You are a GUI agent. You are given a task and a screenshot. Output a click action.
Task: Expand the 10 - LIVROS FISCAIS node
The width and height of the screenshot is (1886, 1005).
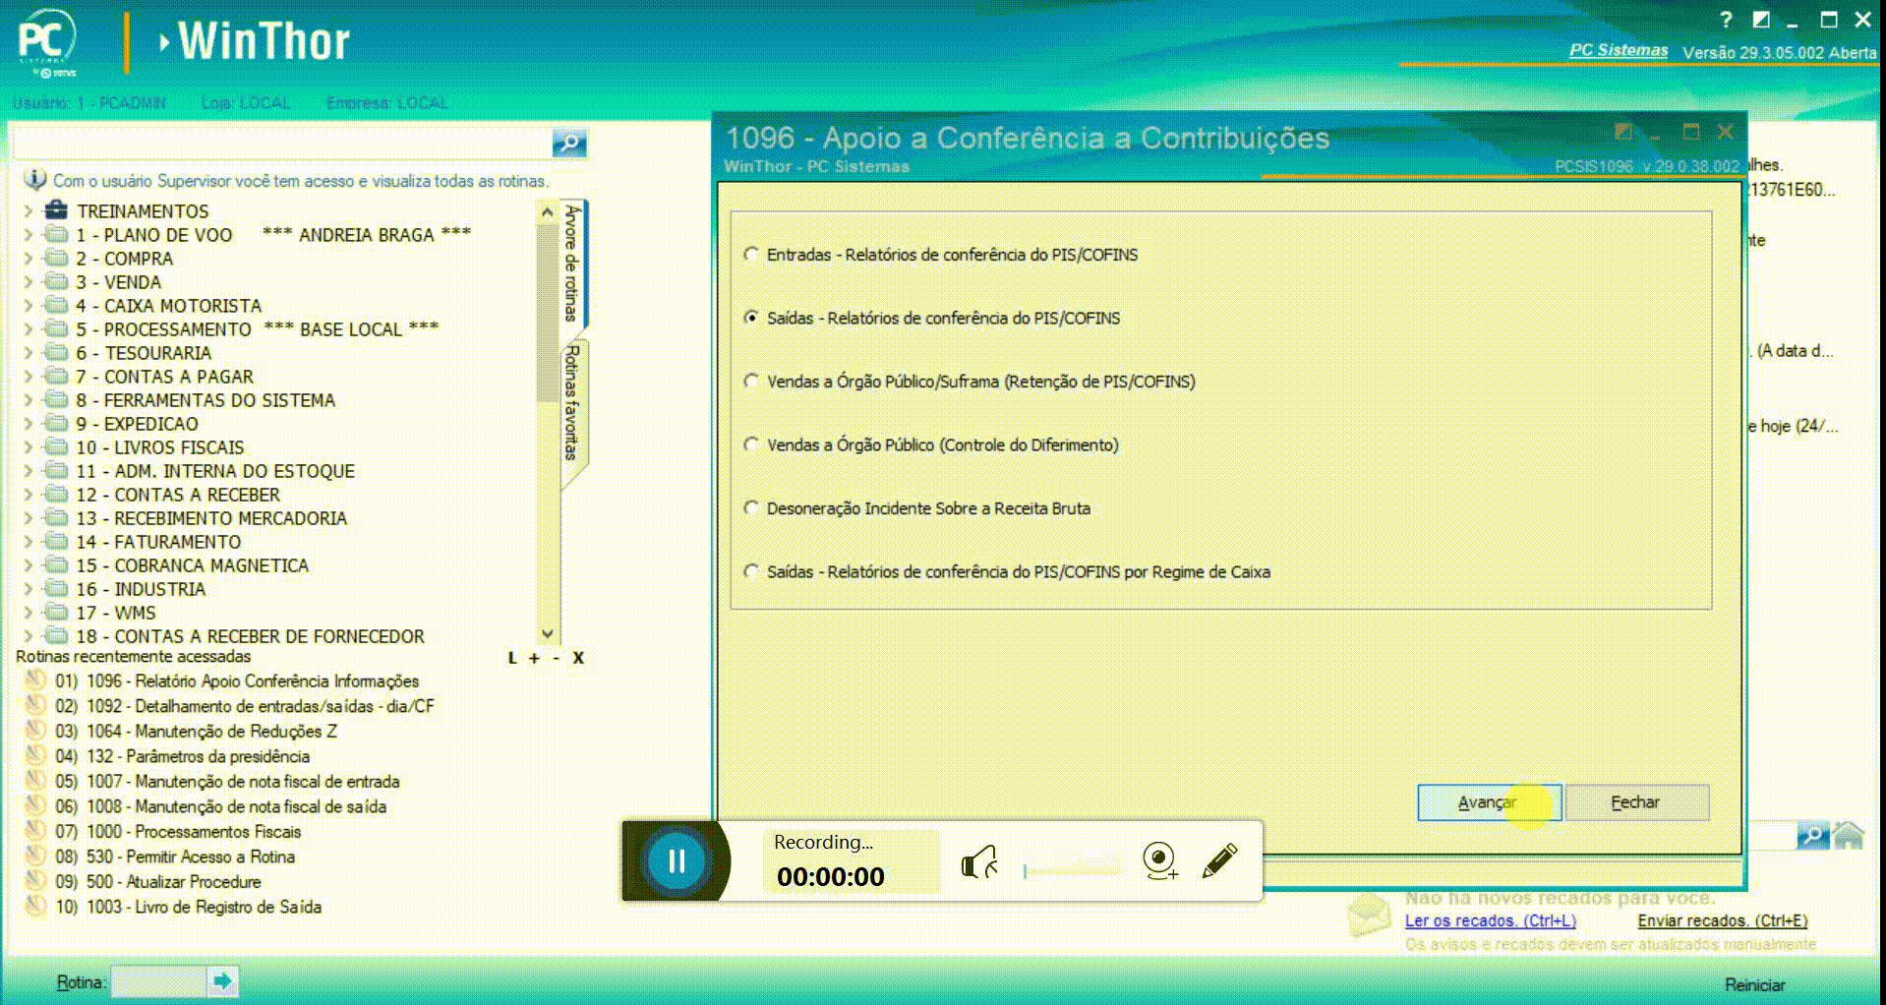(28, 446)
